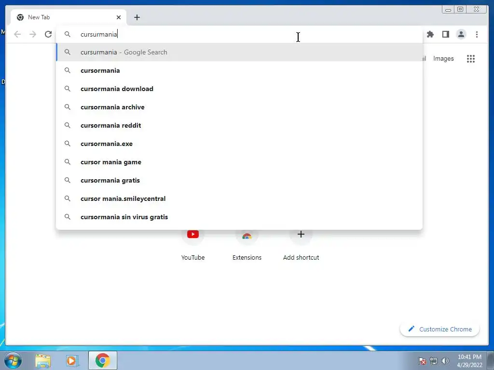Click the Customize Chrome button
Image resolution: width=494 pixels, height=370 pixels.
pyautogui.click(x=440, y=329)
